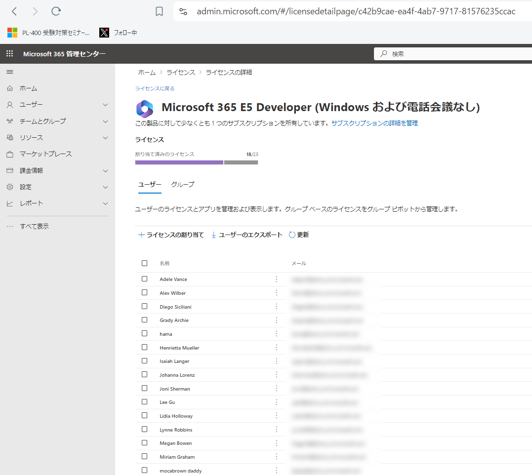The height and width of the screenshot is (475, 532).
Task: Check Joni Sherman's row checkbox
Action: pyautogui.click(x=145, y=388)
